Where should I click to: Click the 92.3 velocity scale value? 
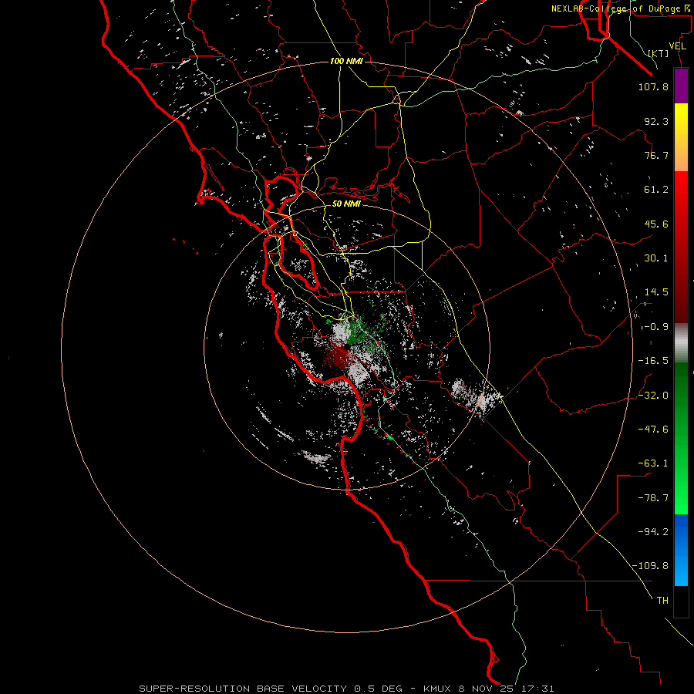tap(656, 121)
